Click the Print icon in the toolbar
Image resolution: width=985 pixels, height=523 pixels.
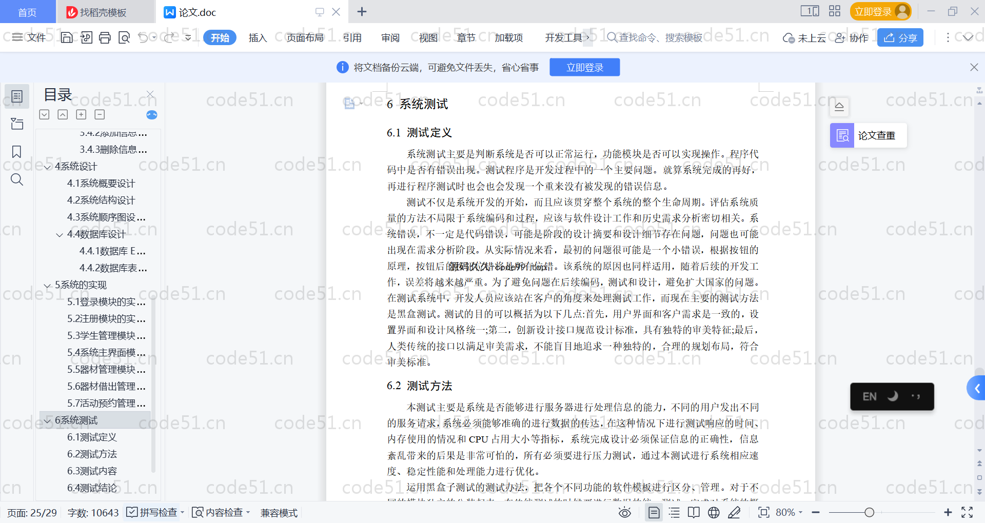tap(105, 37)
